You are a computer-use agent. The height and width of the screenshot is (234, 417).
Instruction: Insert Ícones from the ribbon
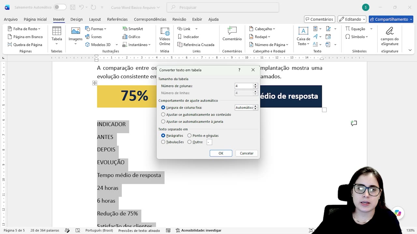(x=93, y=37)
